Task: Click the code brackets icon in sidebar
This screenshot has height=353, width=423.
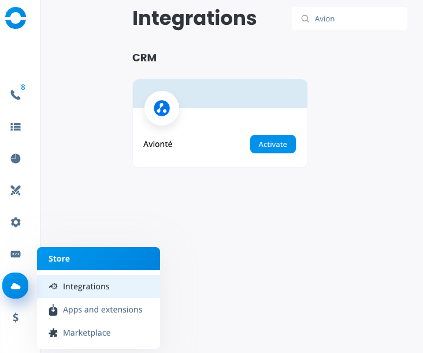Action: click(x=16, y=254)
